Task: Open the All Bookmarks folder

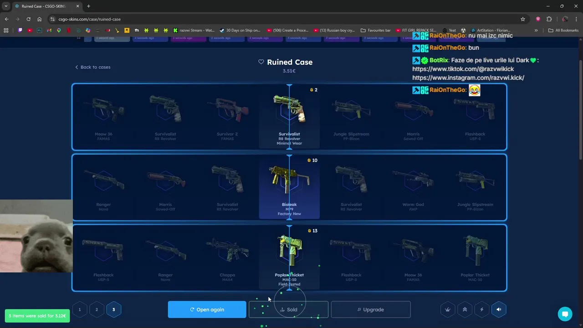Action: click(x=563, y=31)
